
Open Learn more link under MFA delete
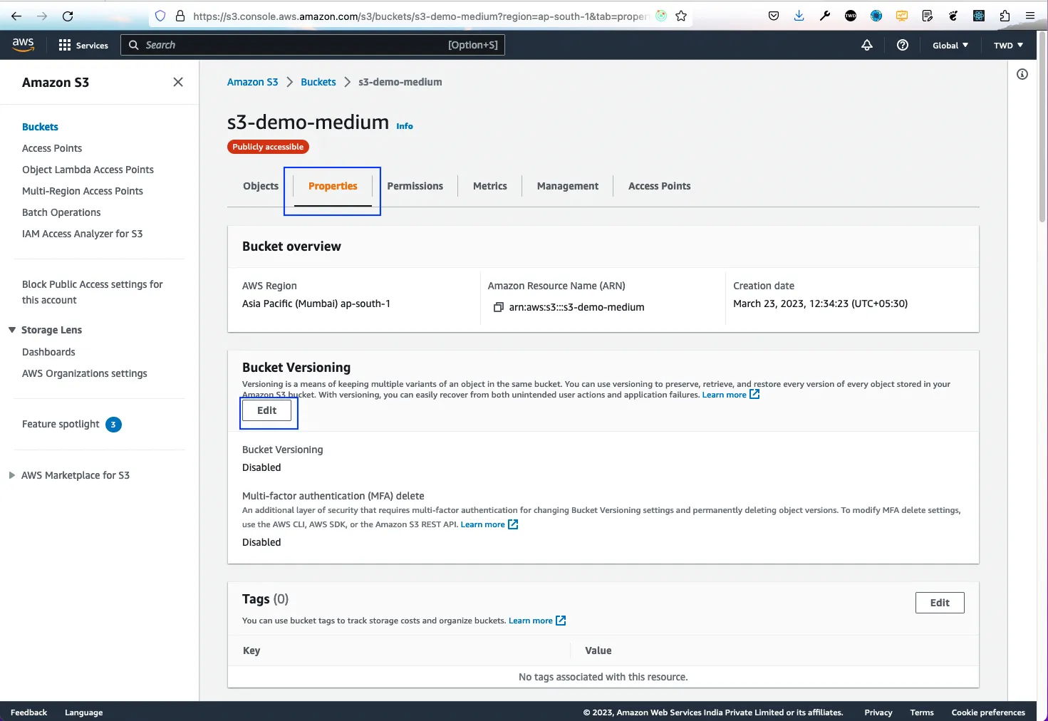489,524
